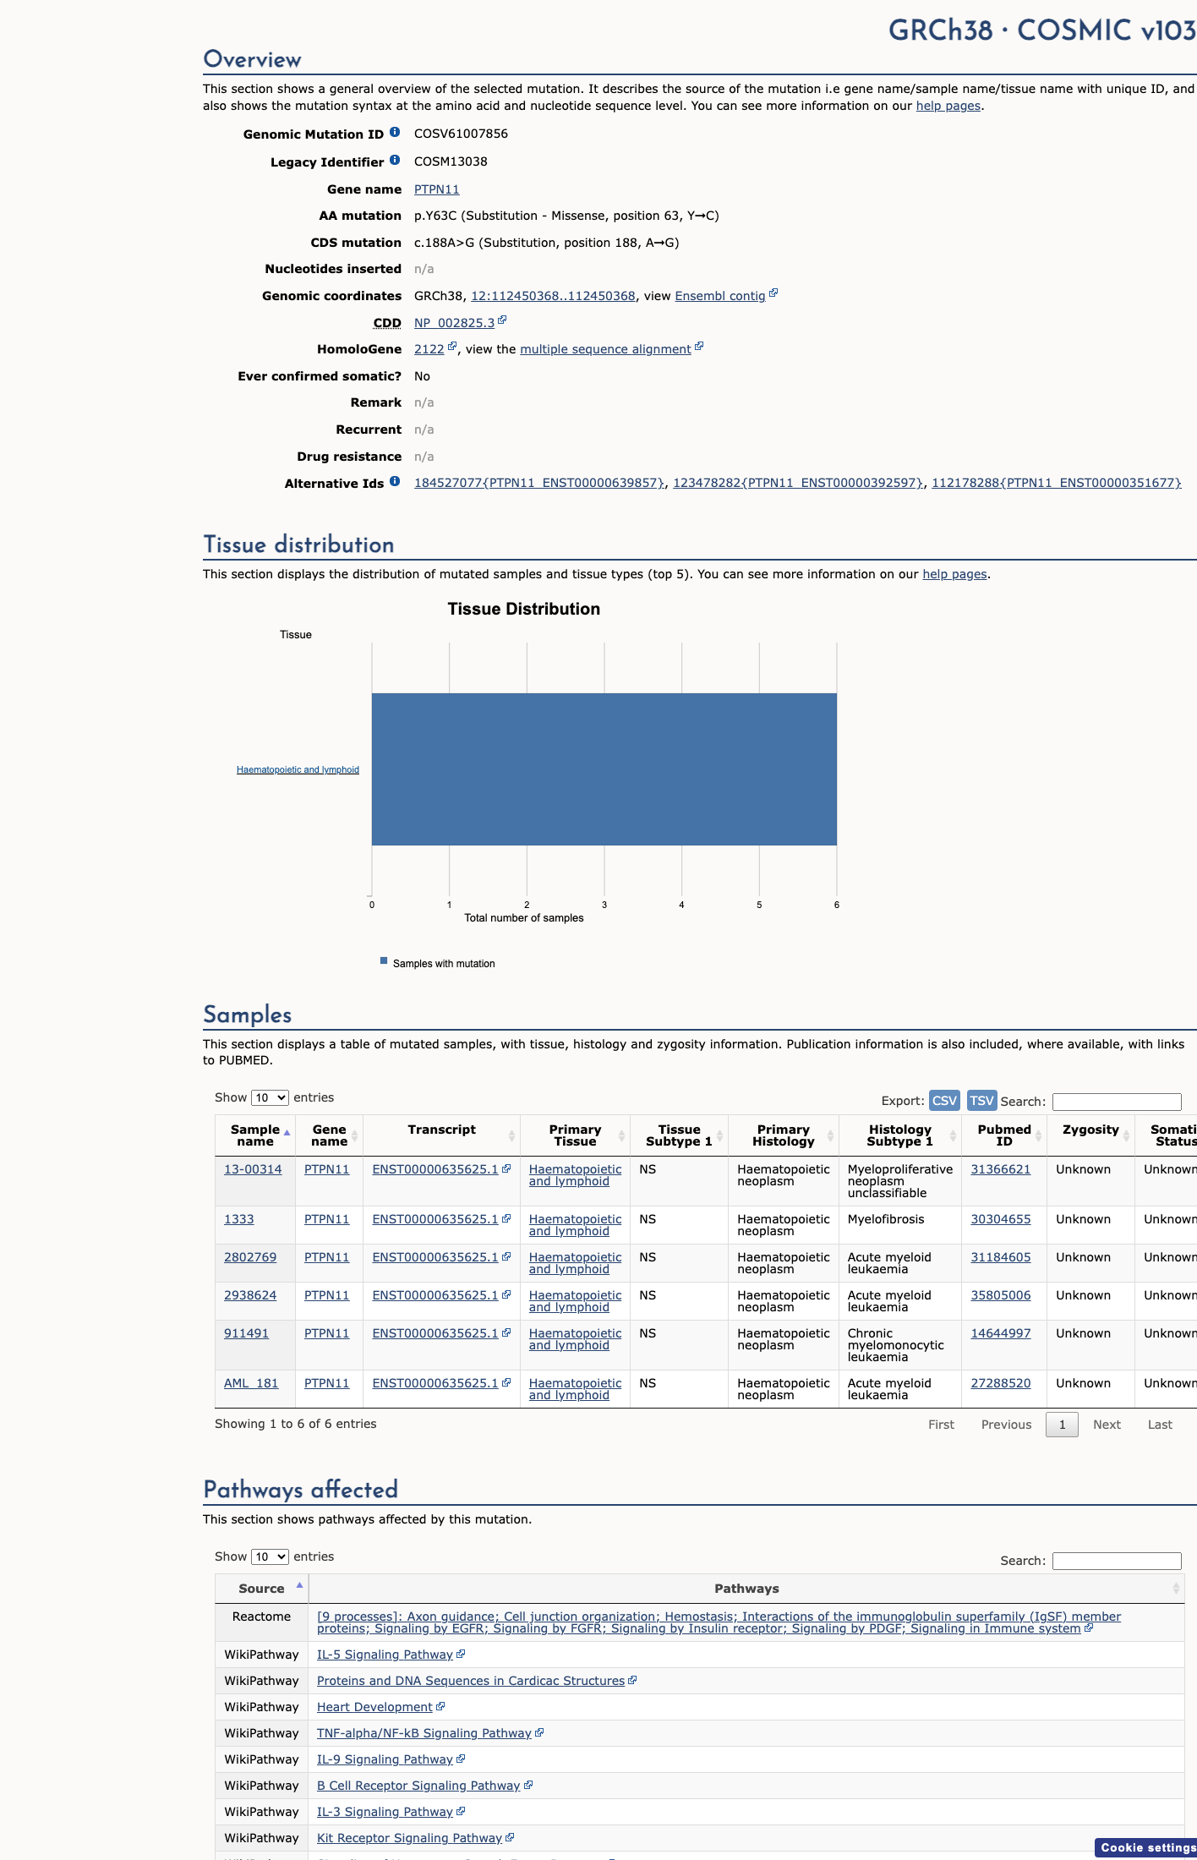Open the Pathways table entries dropdown

(x=270, y=1556)
